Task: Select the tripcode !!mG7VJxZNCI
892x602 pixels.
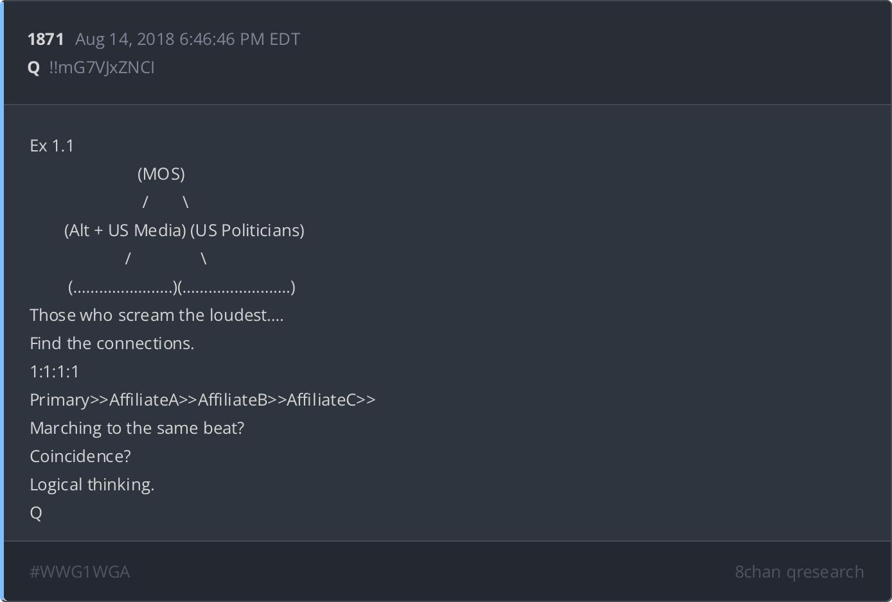Action: point(102,67)
